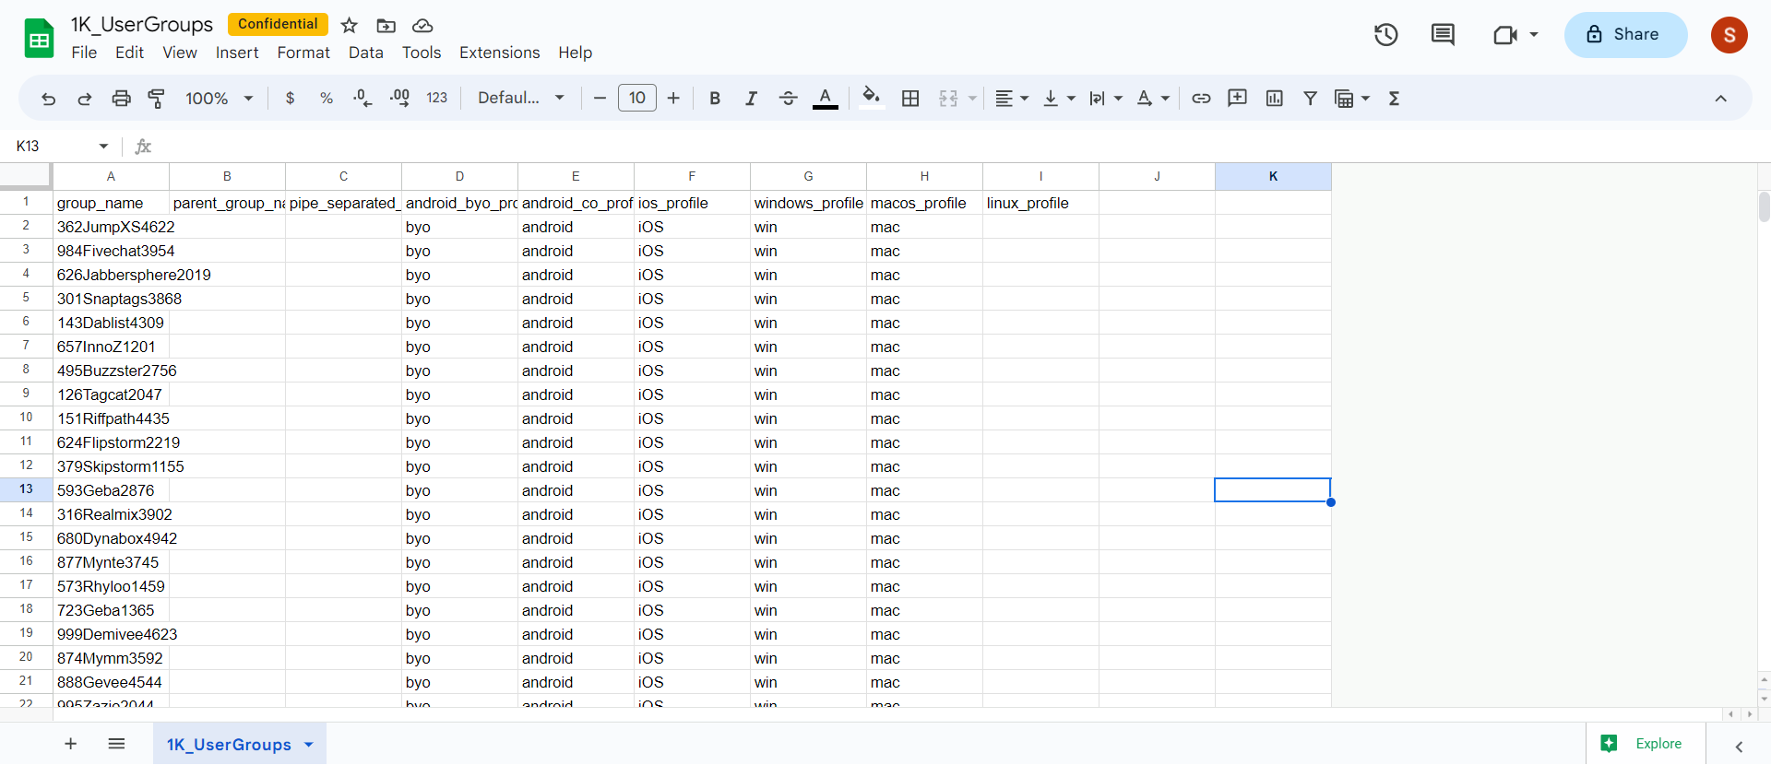Image resolution: width=1771 pixels, height=765 pixels.
Task: Open the Data menu
Action: click(365, 53)
